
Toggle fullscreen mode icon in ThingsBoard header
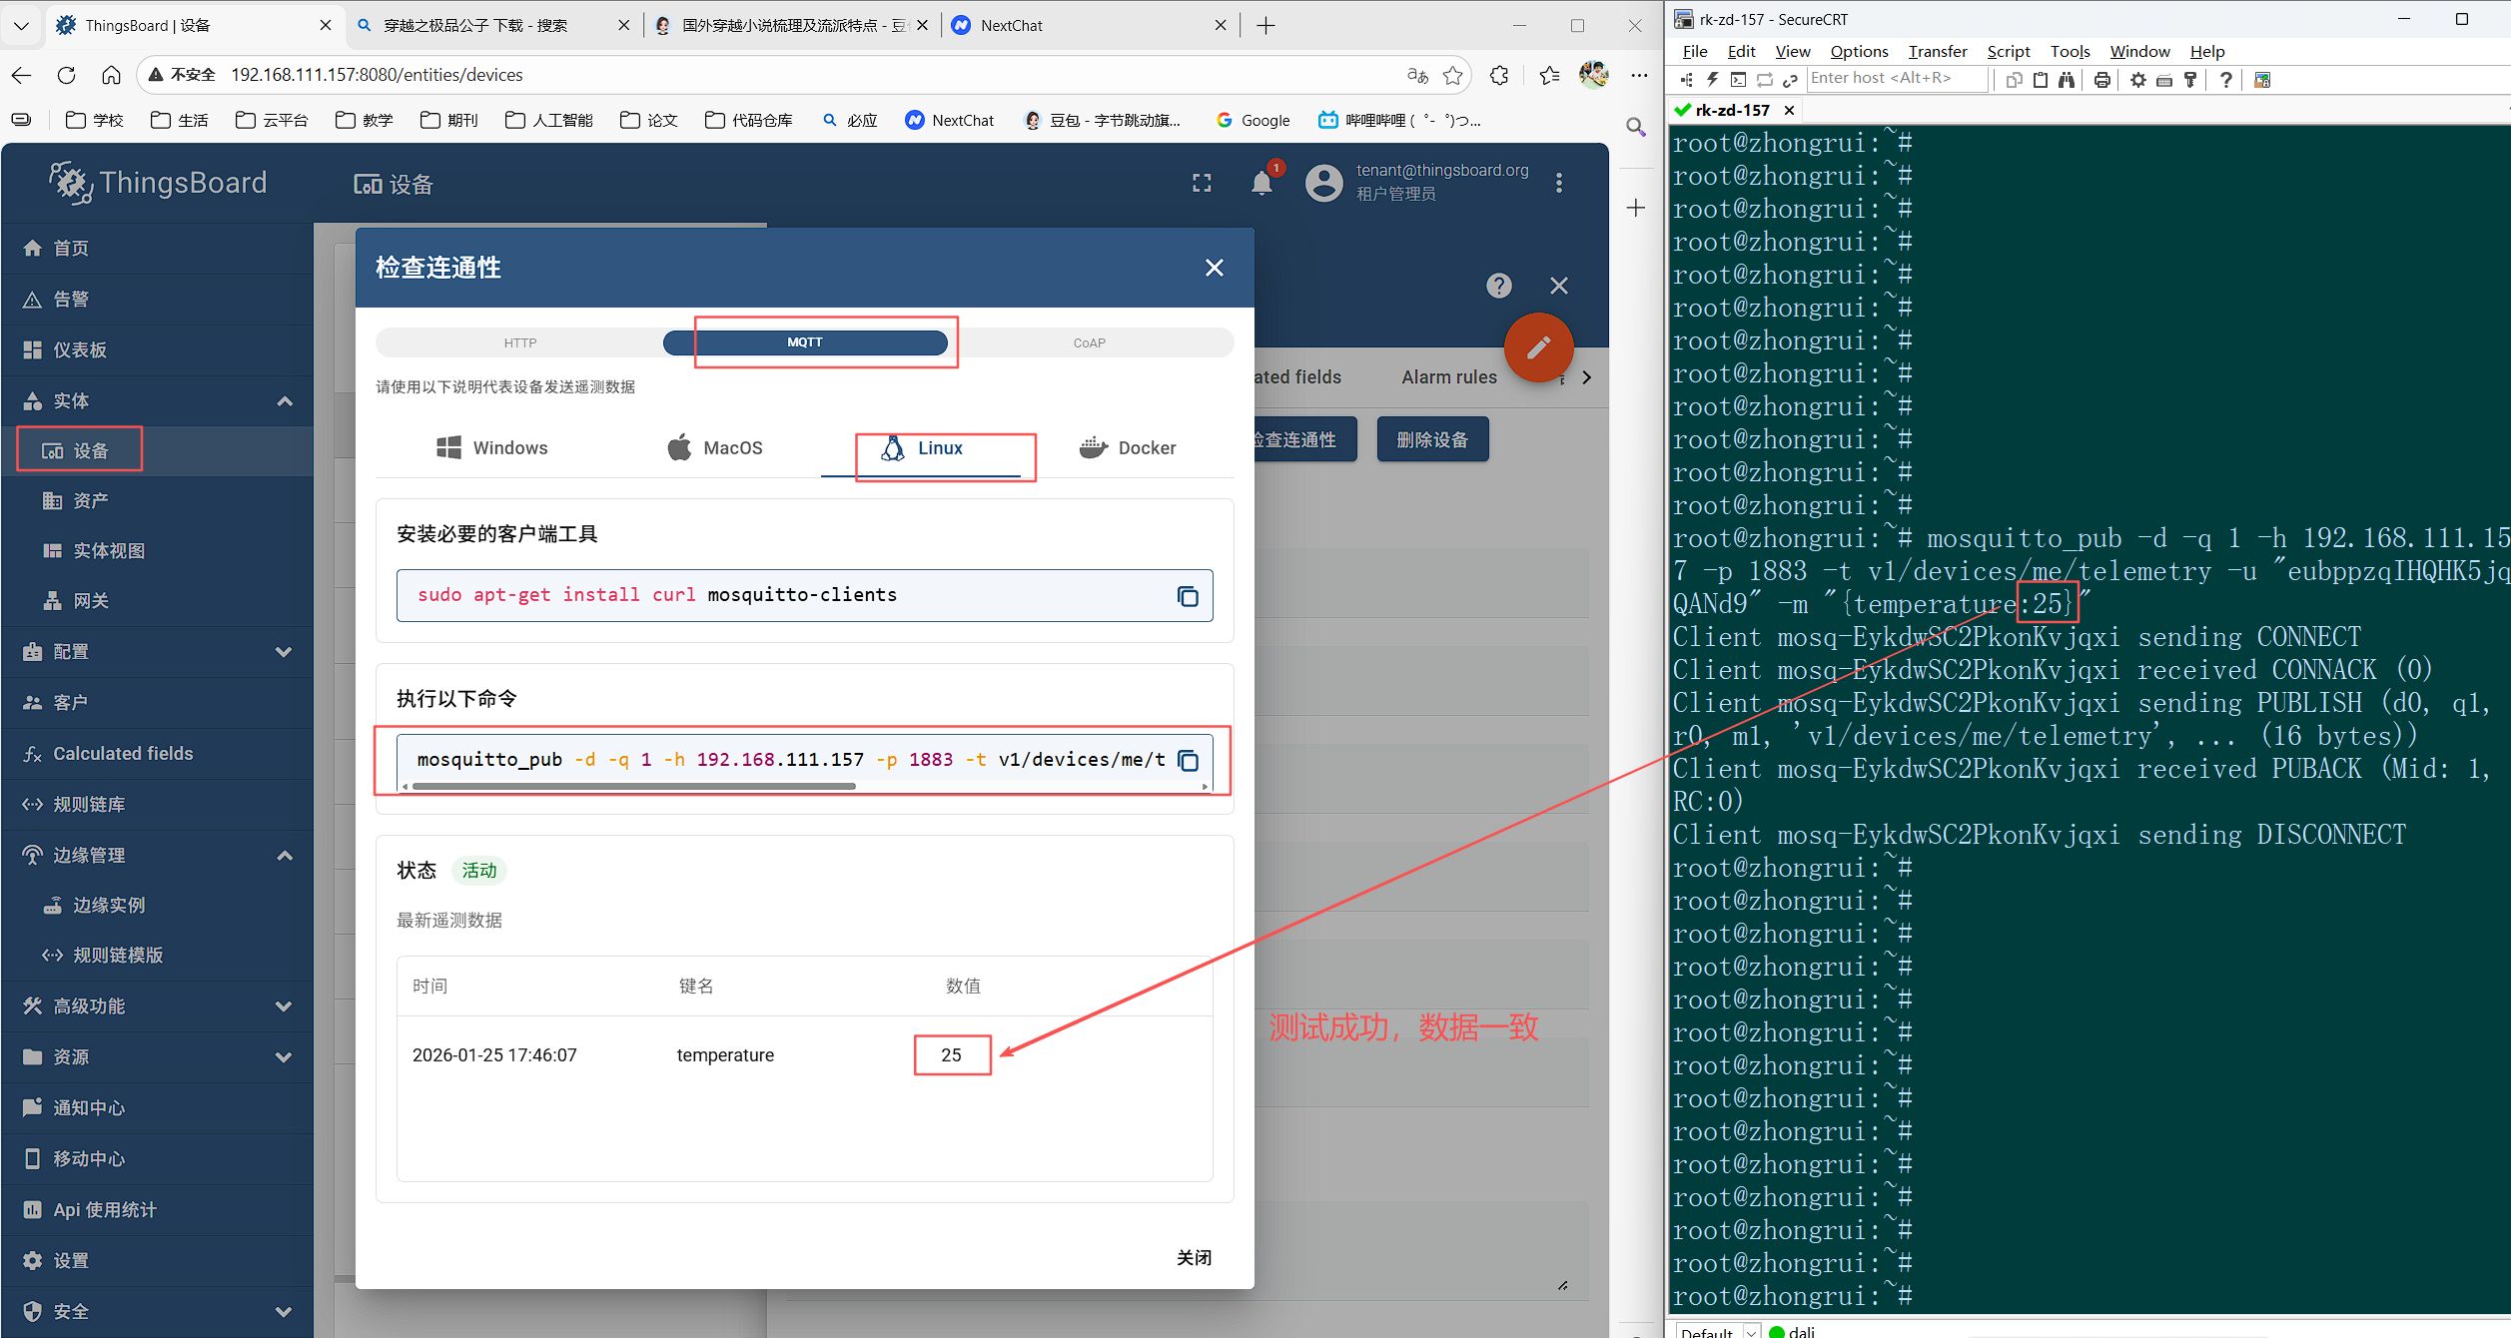pos(1202,183)
